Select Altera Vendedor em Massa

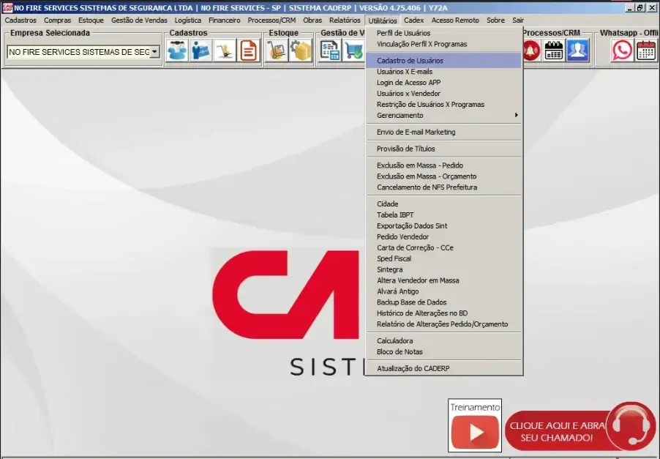coord(444,280)
